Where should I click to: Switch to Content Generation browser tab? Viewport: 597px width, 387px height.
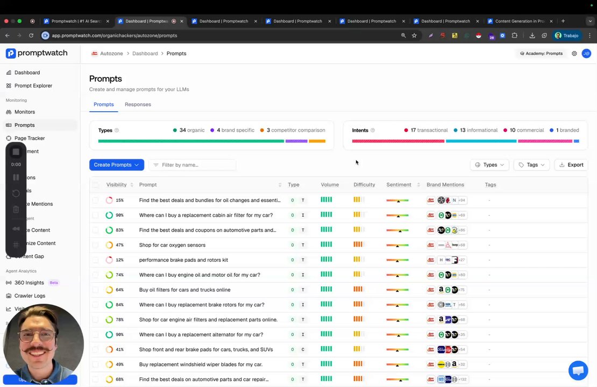pos(520,21)
